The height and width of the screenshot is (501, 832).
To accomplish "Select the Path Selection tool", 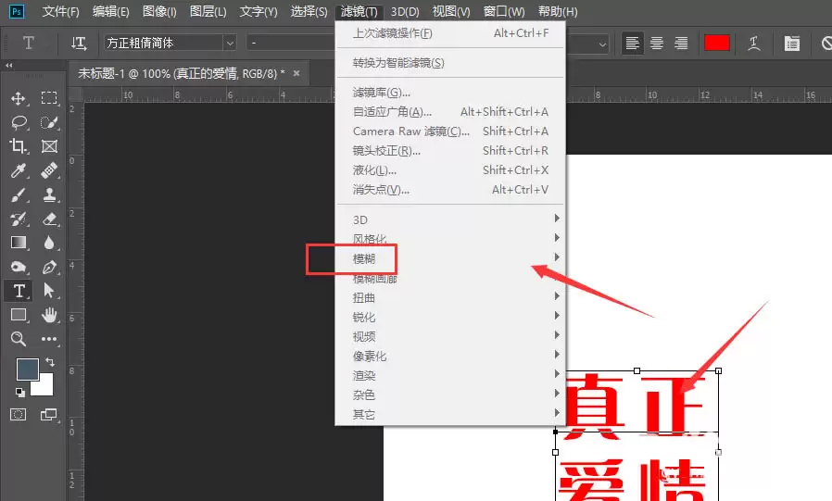I will point(49,291).
